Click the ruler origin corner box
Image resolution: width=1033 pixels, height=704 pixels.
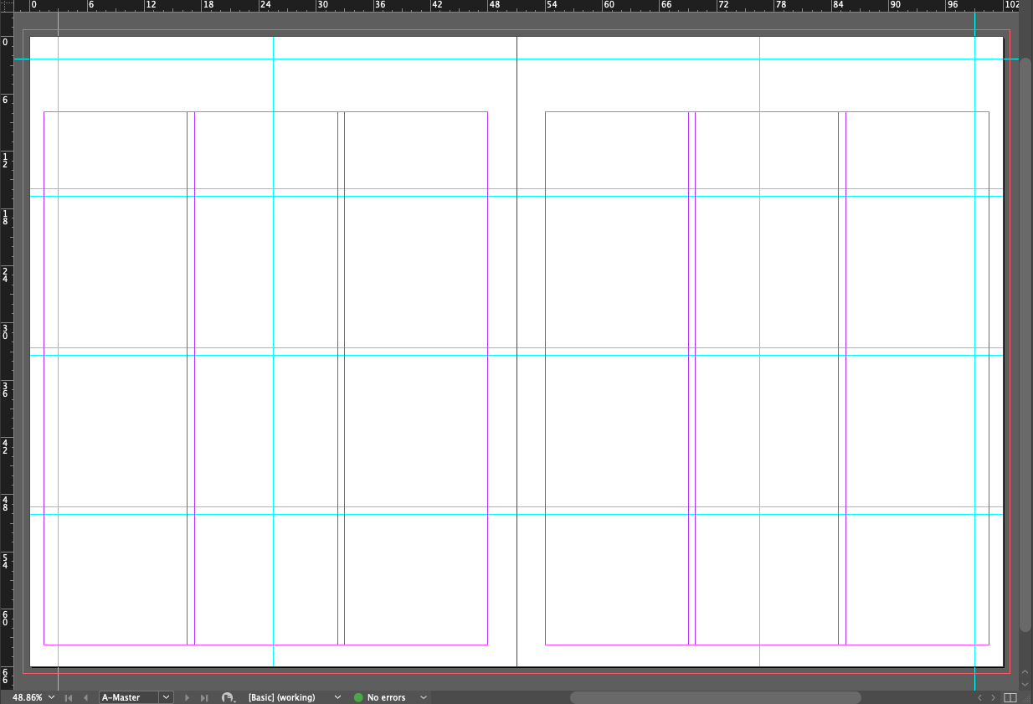point(6,5)
